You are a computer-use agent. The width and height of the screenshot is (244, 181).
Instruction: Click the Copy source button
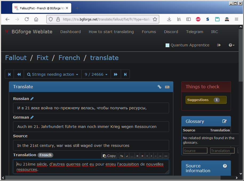109,156
